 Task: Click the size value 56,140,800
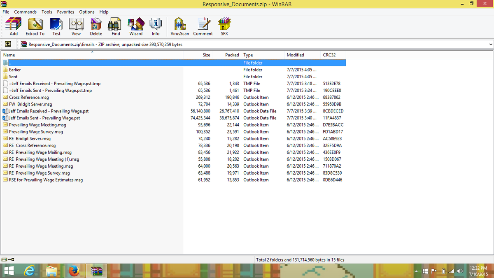(200, 111)
